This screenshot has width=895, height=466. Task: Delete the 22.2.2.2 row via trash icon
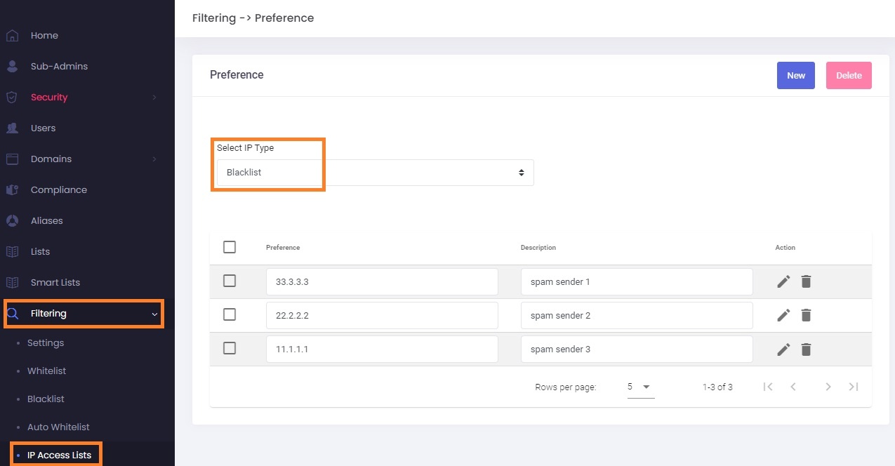806,315
